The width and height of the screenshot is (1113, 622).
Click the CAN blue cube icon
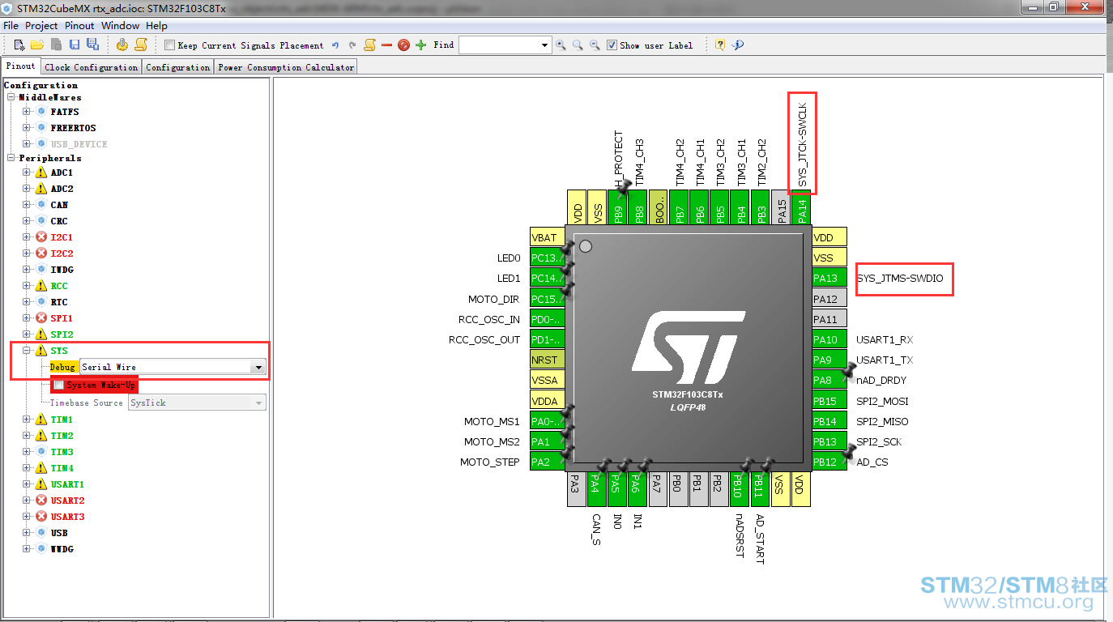point(41,205)
